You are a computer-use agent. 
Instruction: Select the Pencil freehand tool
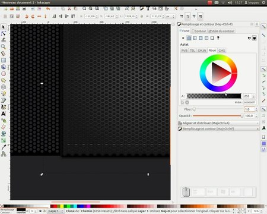(x=4, y=93)
